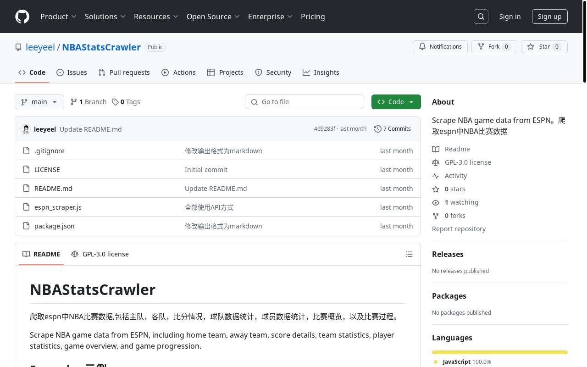Screen dimensions: 587x367
Task: Expand the Product menu in header
Action: click(x=58, y=17)
